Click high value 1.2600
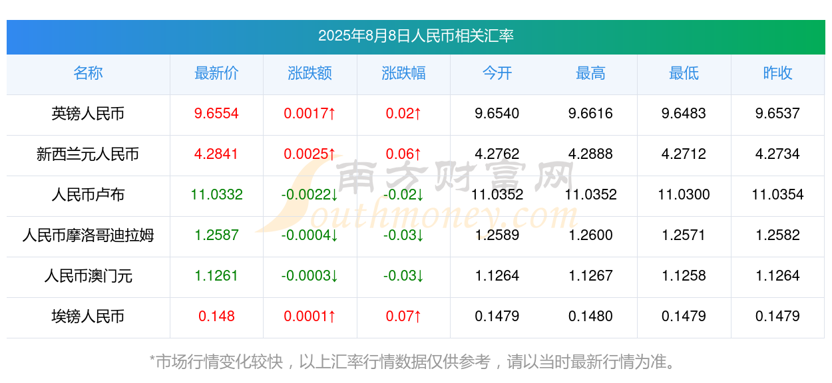The width and height of the screenshot is (832, 383). pyautogui.click(x=590, y=235)
